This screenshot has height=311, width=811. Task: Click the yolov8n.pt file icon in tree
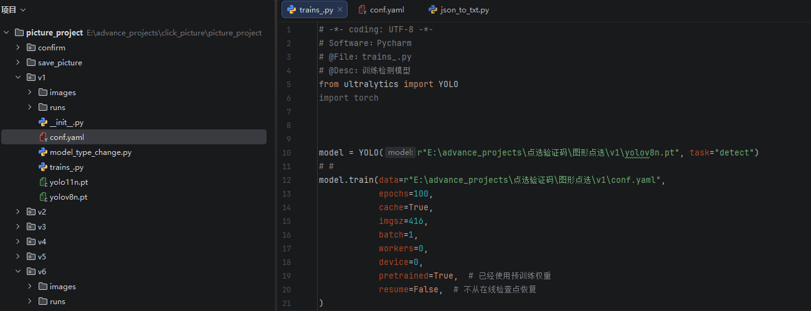[x=43, y=197]
